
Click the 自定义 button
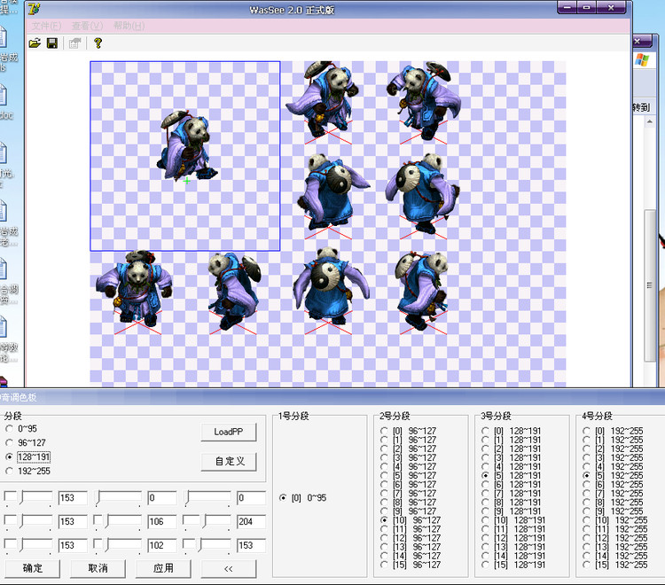coord(229,461)
